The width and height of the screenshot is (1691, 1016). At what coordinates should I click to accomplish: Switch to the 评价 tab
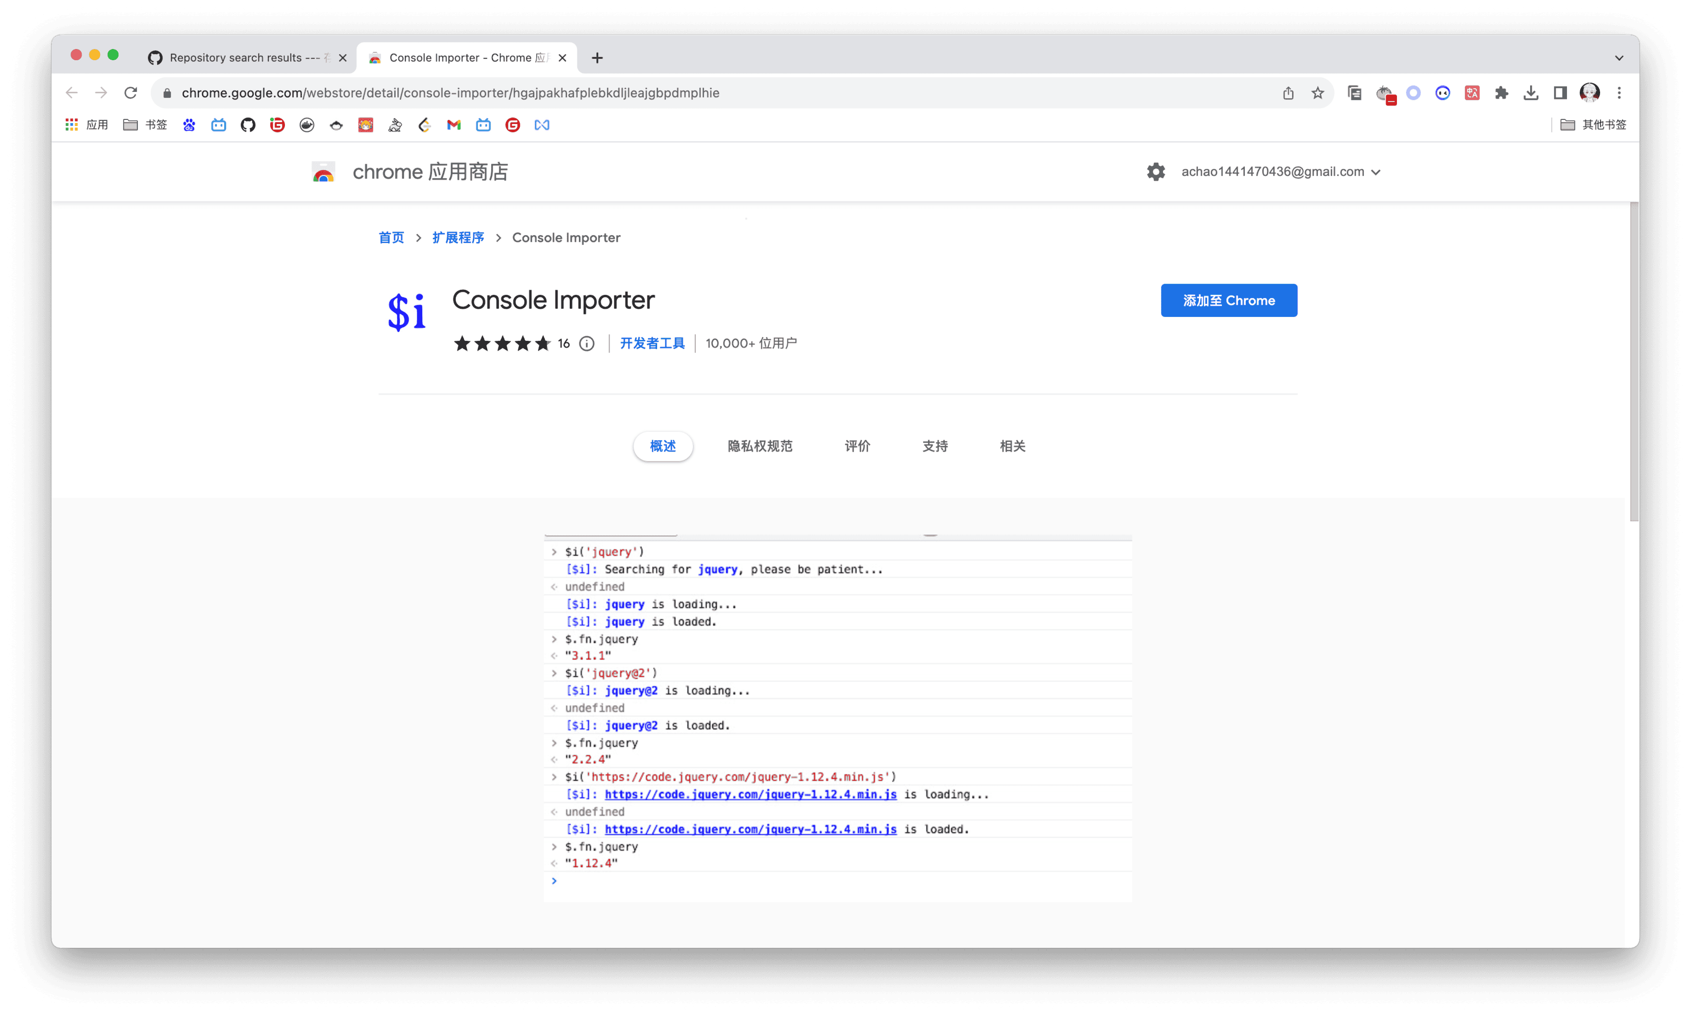(857, 447)
